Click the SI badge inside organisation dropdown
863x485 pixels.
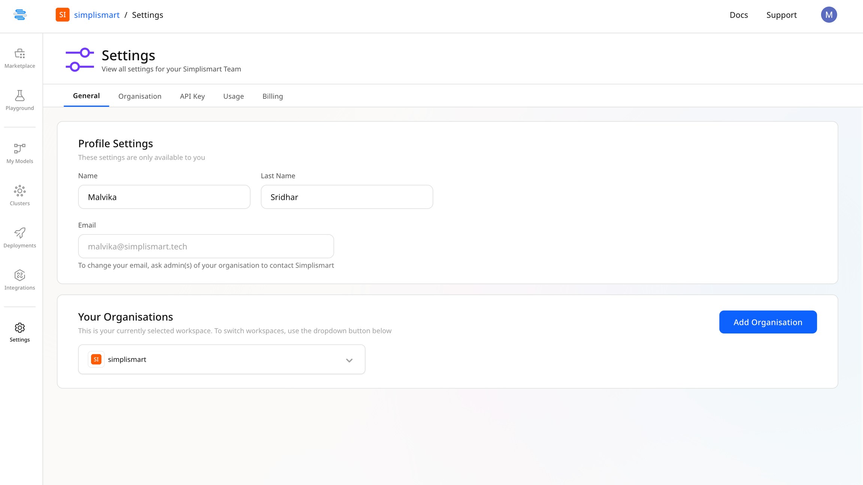pos(96,359)
